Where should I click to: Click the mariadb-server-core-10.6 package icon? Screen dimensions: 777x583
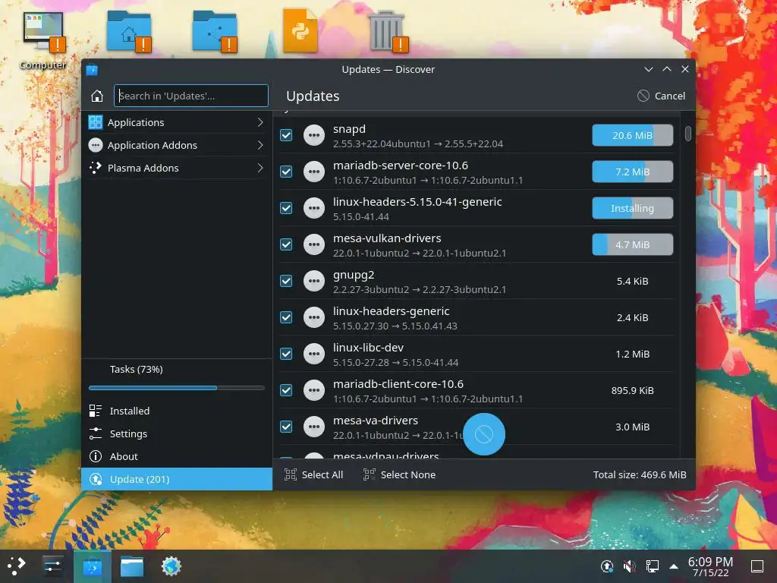coord(314,172)
